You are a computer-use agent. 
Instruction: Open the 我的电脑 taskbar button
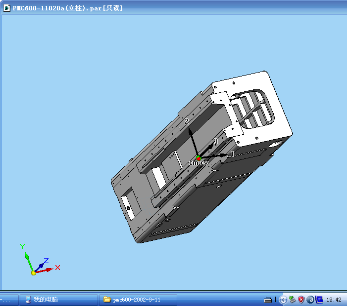coord(58,300)
